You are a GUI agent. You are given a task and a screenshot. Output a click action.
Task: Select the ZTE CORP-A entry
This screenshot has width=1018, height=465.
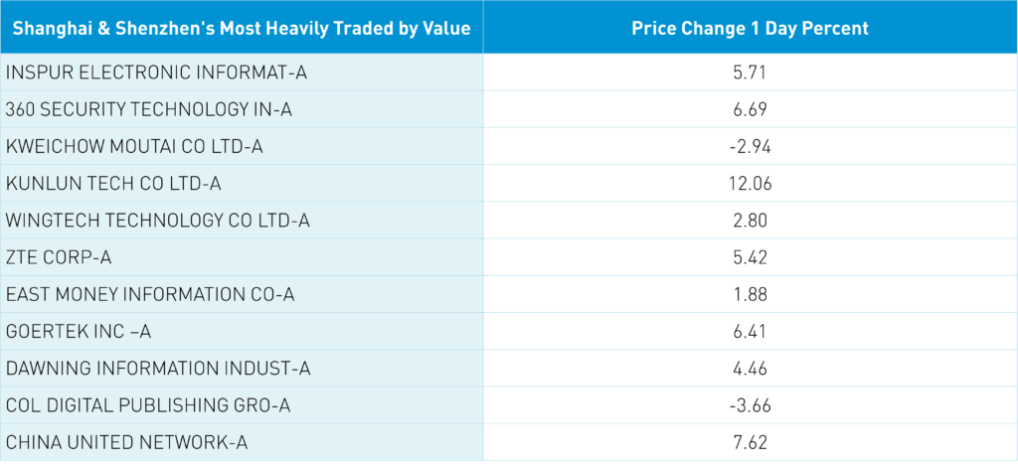tap(59, 257)
